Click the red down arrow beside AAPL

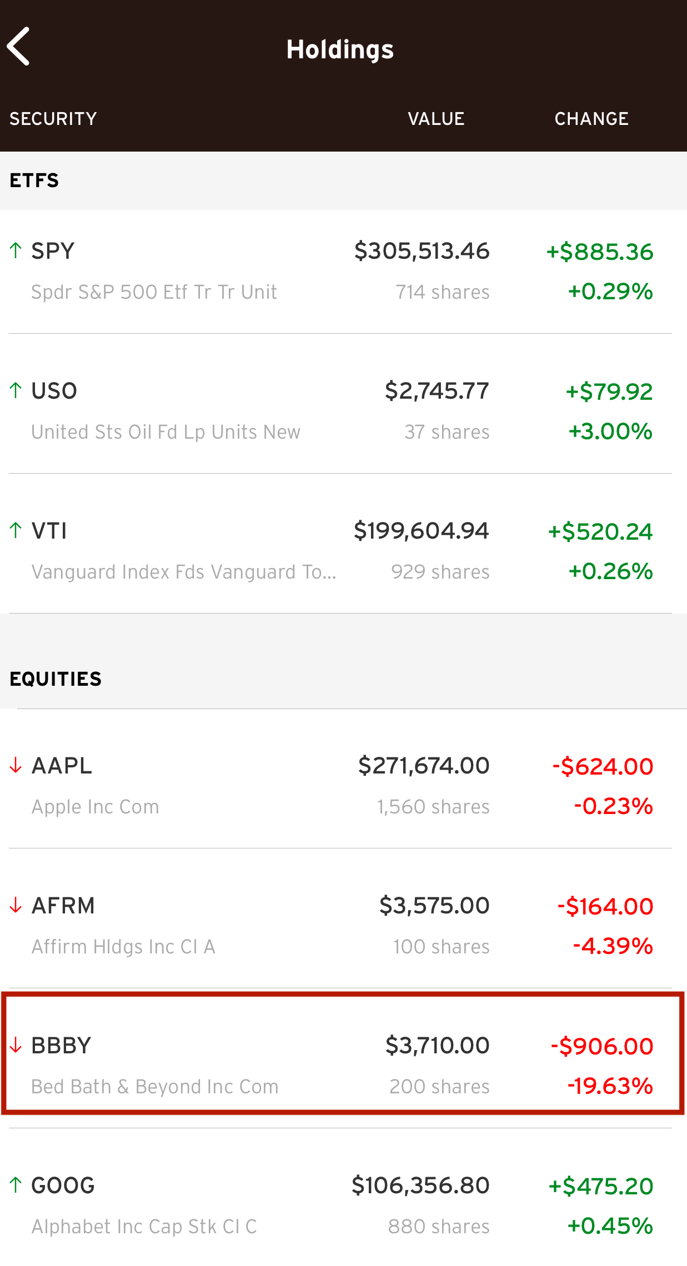(x=16, y=765)
